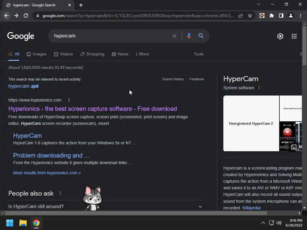
Task: Share this page via address bar icon
Action: [x=240, y=16]
